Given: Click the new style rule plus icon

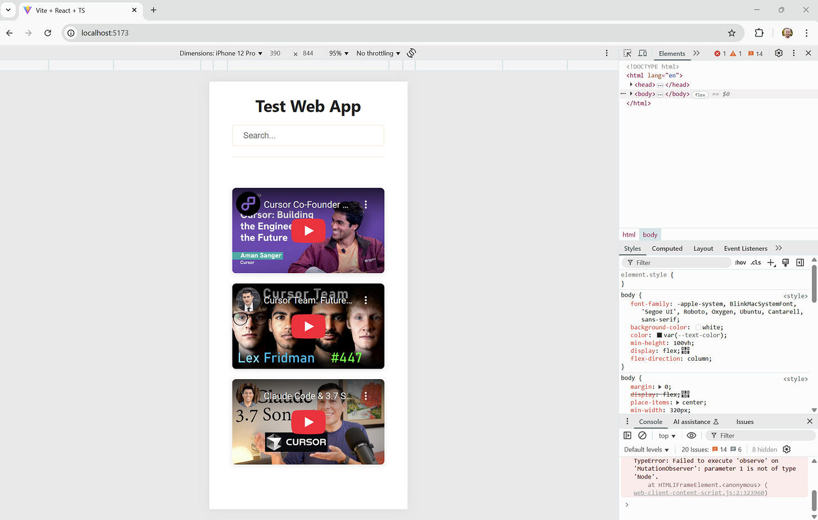Looking at the screenshot, I should 771,263.
